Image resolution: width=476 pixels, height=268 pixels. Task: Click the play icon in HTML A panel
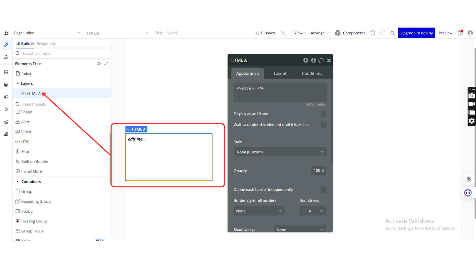click(306, 60)
